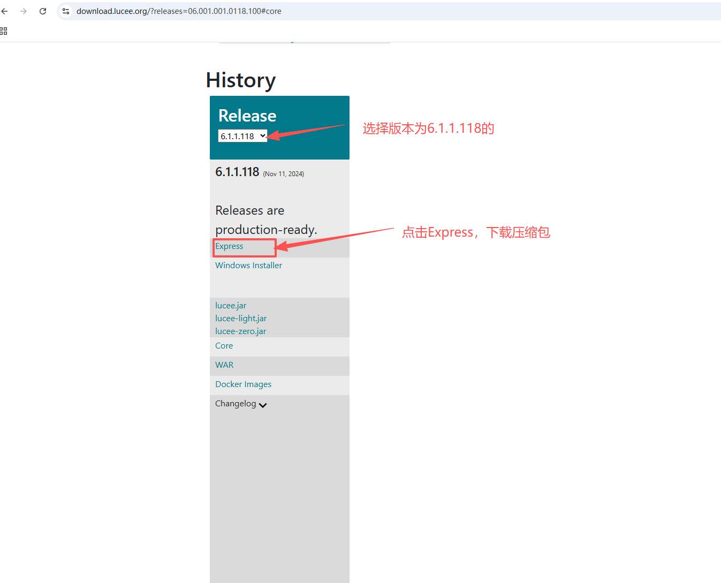This screenshot has height=583, width=721.
Task: Click the Core download link
Action: tap(224, 346)
